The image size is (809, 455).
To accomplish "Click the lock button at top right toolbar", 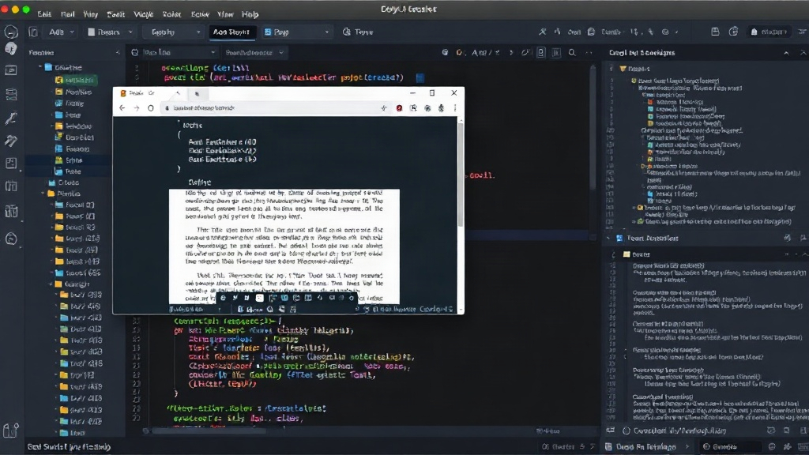I will click(x=769, y=32).
